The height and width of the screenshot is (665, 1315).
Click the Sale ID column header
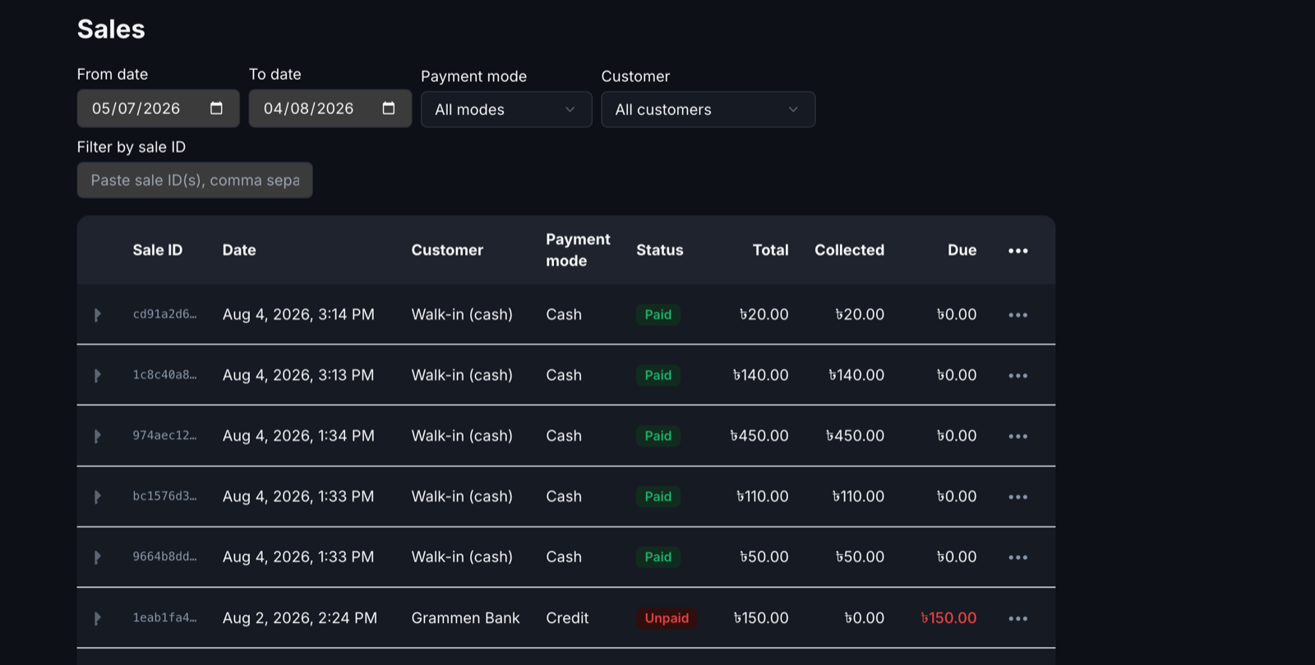[x=158, y=250]
